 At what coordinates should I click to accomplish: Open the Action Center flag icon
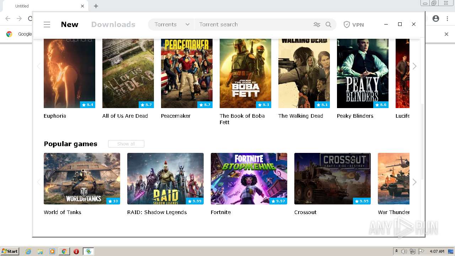[x=421, y=251]
